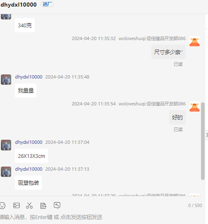Select the scissors screenshot tool
Screen dimensions: 208x224
[x=29, y=205]
